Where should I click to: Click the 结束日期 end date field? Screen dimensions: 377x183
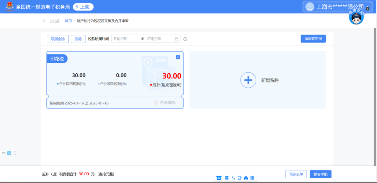tap(159, 39)
